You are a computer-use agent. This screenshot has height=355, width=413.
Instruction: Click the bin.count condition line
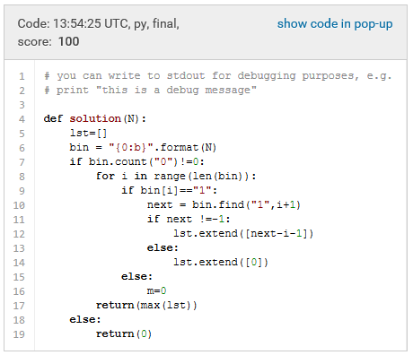click(x=136, y=161)
